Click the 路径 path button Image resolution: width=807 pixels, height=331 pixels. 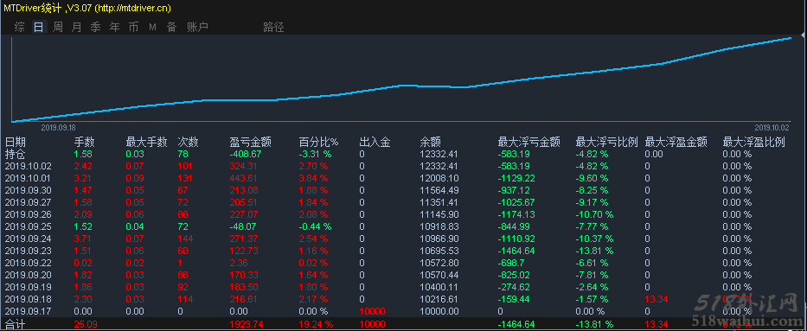(273, 28)
